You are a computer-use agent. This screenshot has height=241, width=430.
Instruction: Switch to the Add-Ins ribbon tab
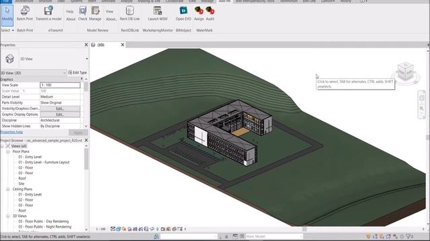pos(224,1)
